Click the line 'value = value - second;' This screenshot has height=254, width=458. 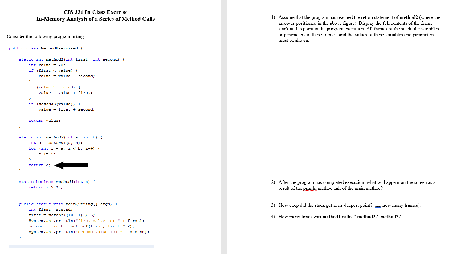click(67, 76)
